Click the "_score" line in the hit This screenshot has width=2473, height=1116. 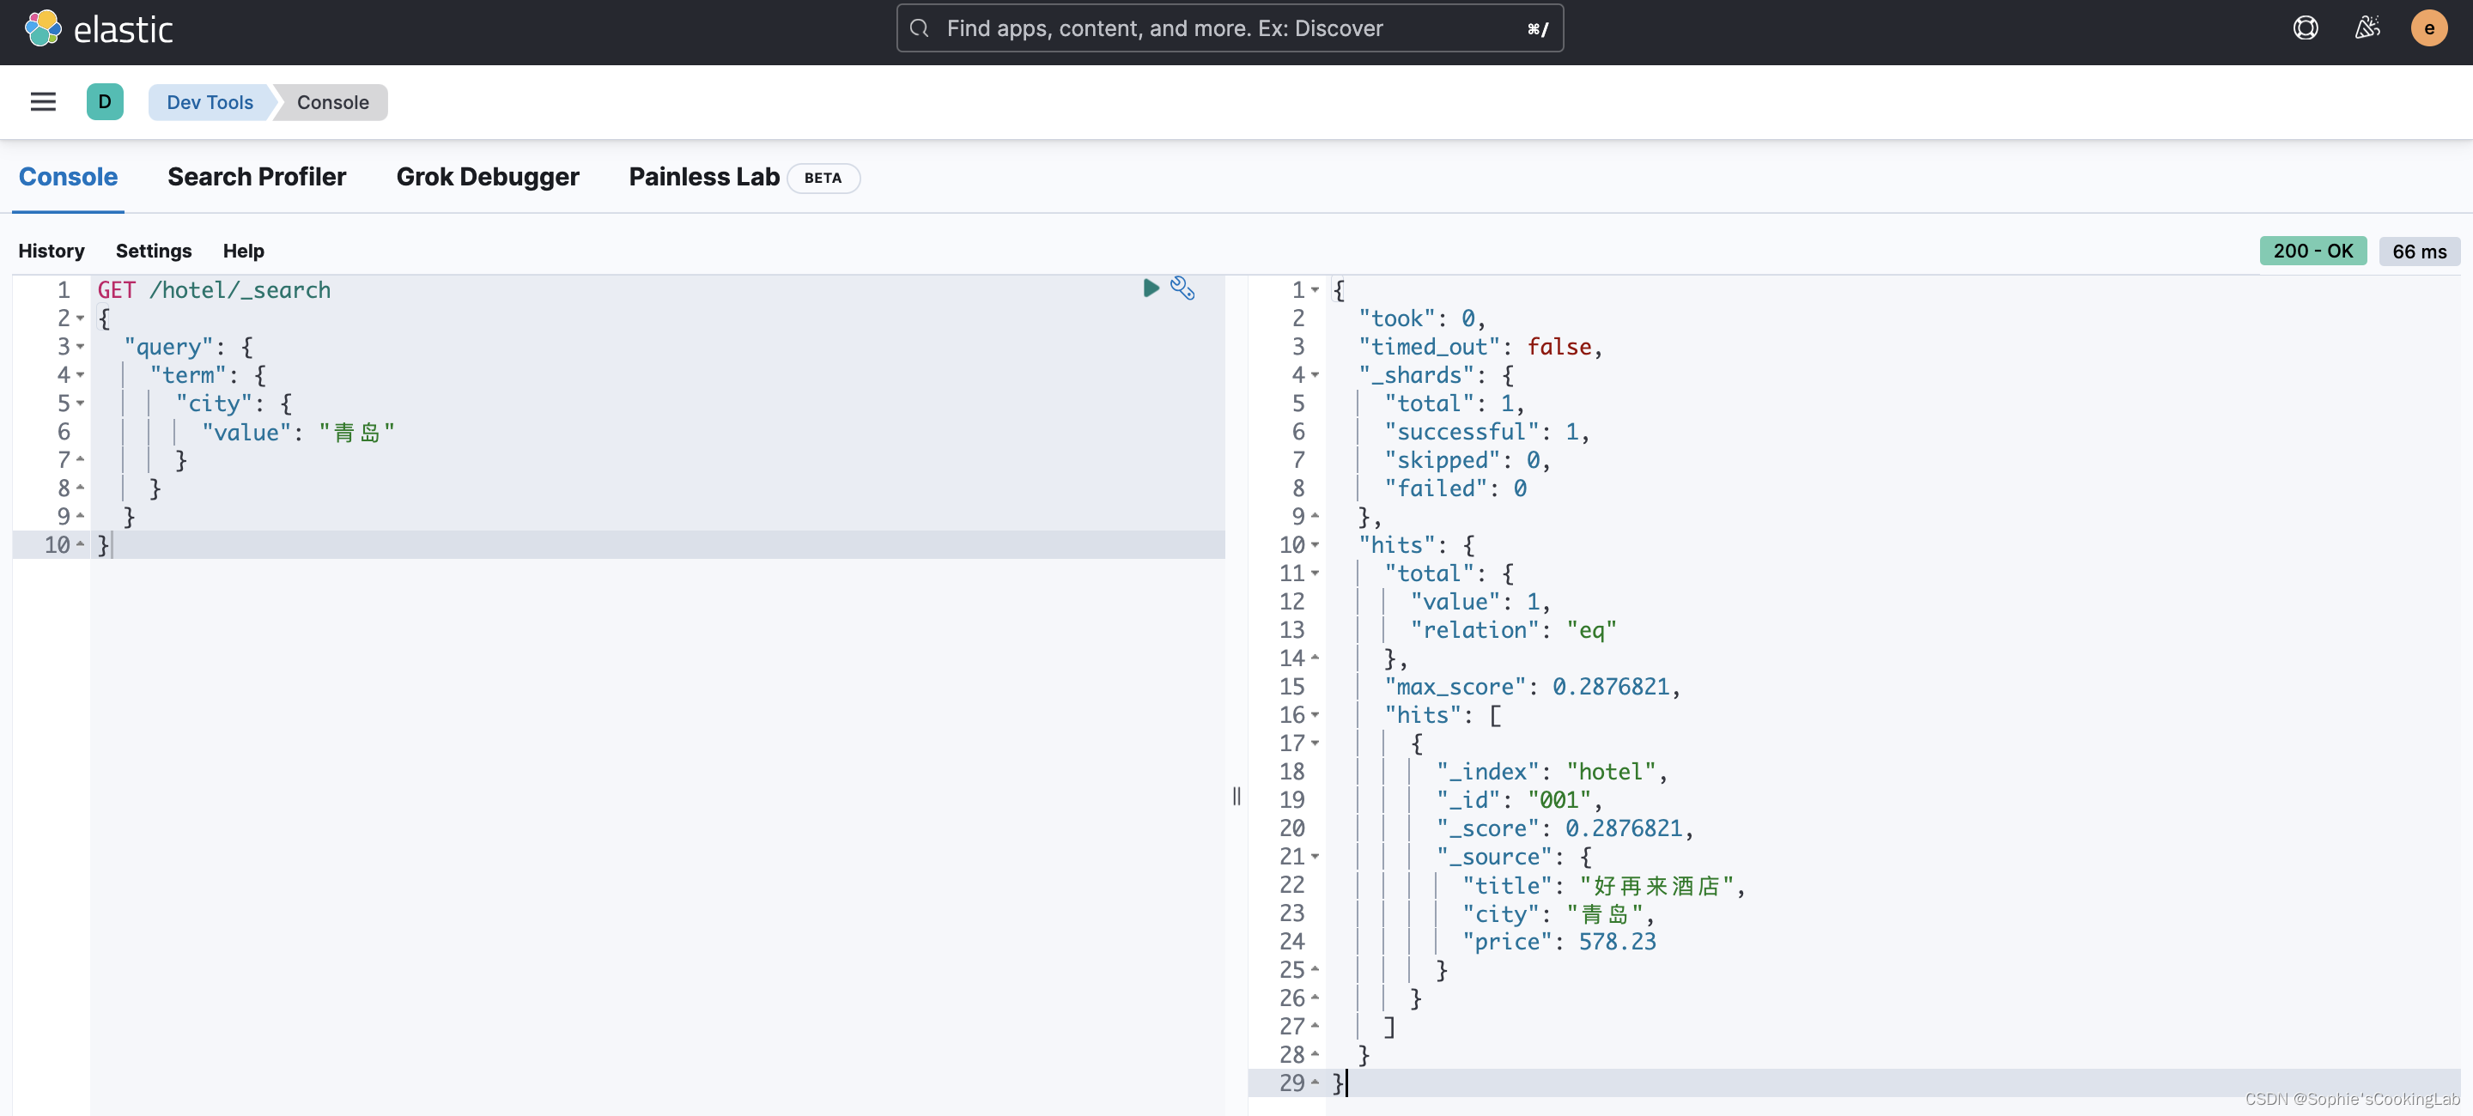pyautogui.click(x=1564, y=828)
